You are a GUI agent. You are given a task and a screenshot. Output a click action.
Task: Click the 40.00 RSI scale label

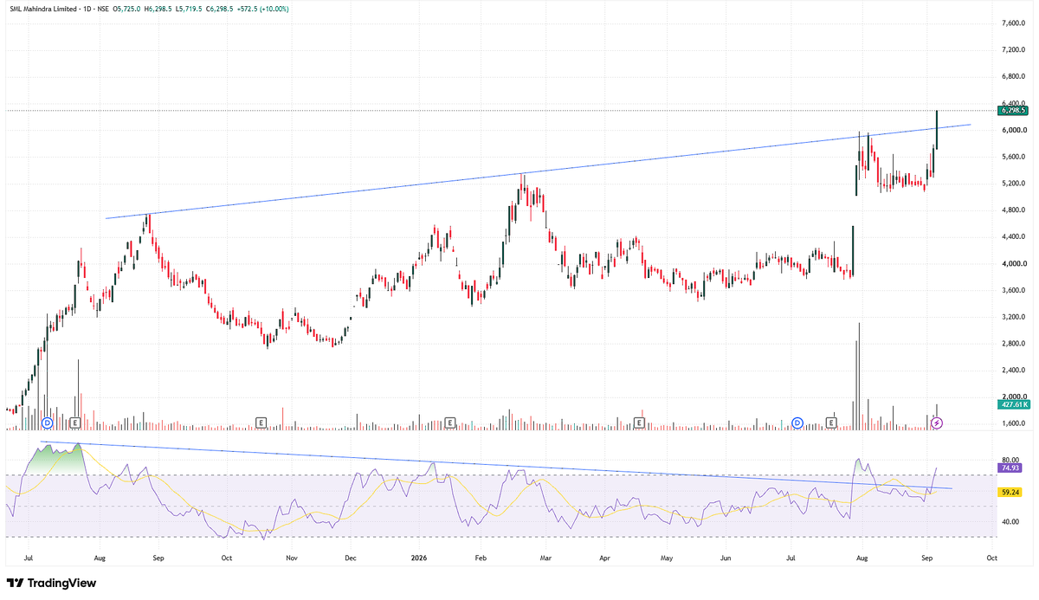point(1009,522)
